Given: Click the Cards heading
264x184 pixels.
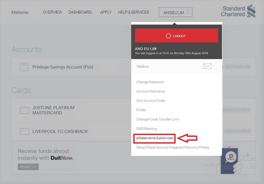Looking at the screenshot, I should pos(21,90).
